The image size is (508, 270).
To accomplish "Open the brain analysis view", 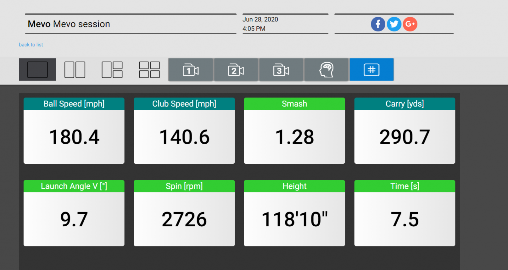I will click(326, 70).
